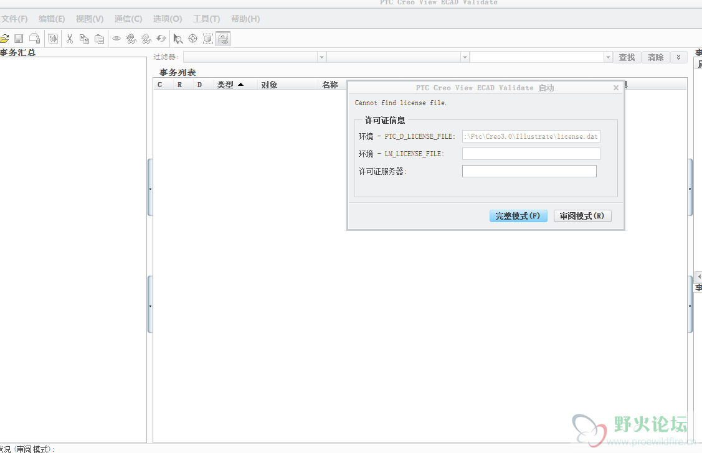Click the Paste clipboard icon
This screenshot has height=453, width=702.
[100, 39]
